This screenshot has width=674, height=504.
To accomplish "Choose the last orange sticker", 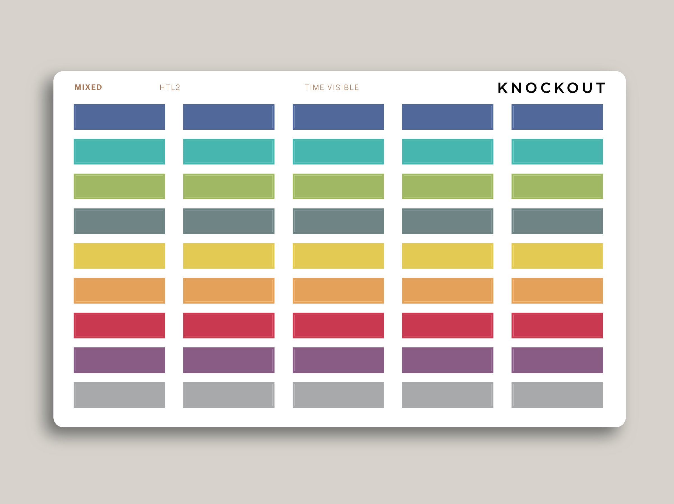I will pos(557,290).
